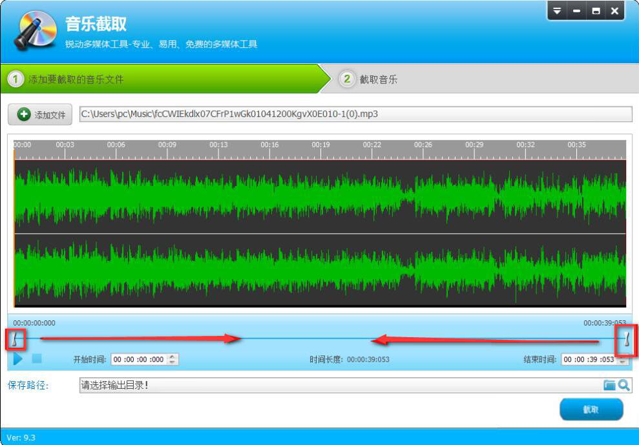Open the output folder search icon

point(623,385)
